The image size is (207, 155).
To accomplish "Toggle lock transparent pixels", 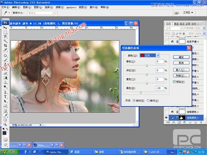I will 173,34.
